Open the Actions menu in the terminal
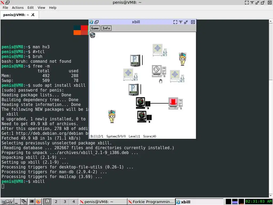 pyautogui.click(x=18, y=8)
